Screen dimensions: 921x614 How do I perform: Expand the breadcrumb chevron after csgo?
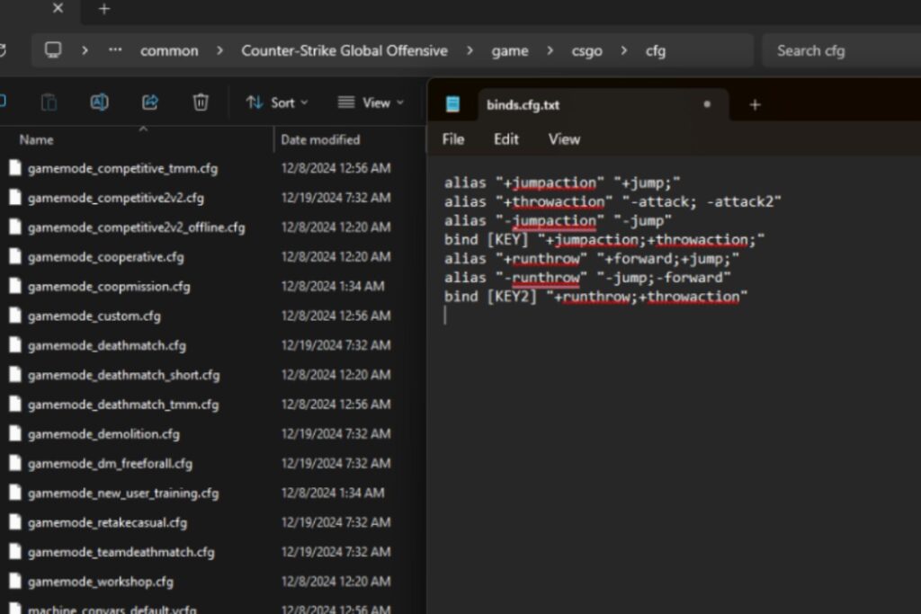coord(624,50)
